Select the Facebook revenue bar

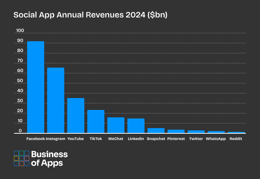click(36, 87)
